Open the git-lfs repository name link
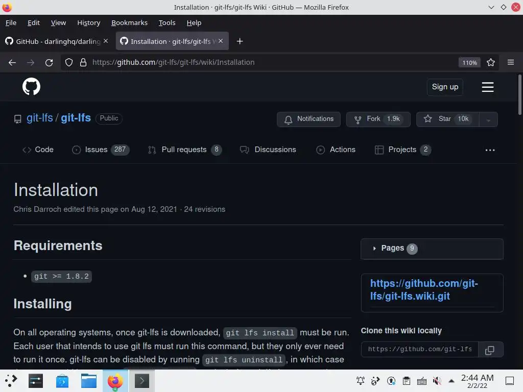Screen dimensions: 523x392 (x=76, y=118)
